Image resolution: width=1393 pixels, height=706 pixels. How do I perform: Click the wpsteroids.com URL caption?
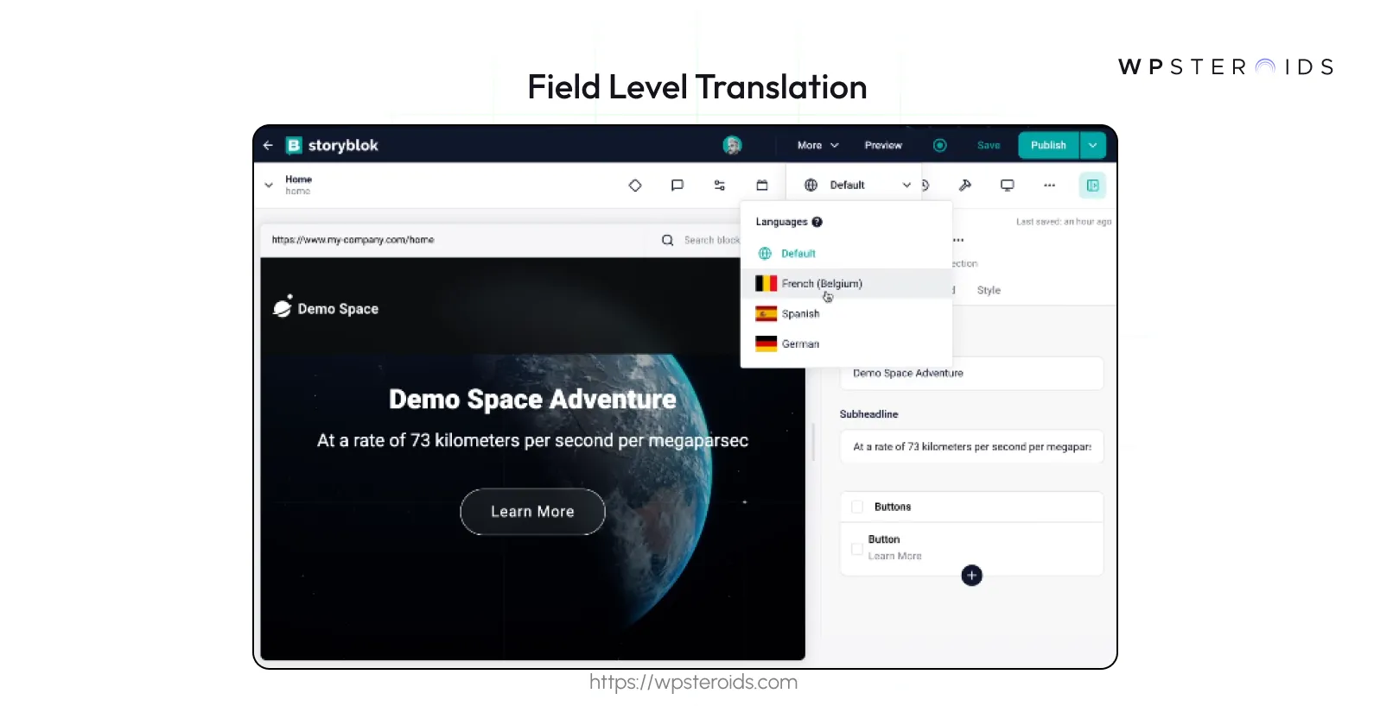693,682
